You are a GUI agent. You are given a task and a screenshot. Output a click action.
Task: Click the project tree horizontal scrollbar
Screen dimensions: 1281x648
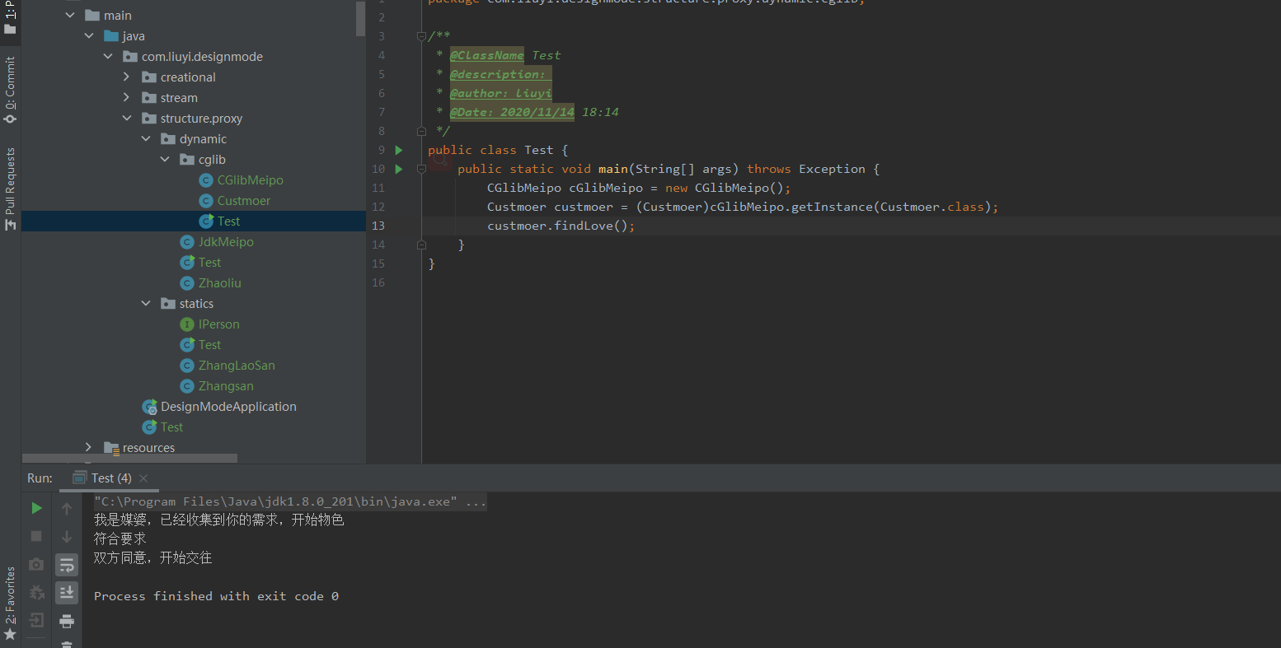pos(129,458)
